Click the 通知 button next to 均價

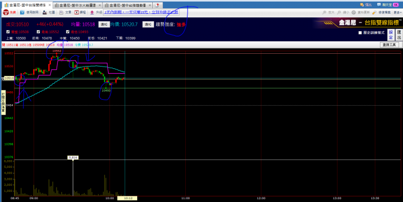(x=148, y=25)
